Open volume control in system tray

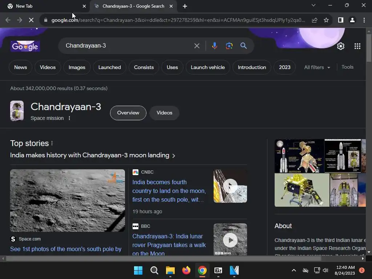[325, 270]
